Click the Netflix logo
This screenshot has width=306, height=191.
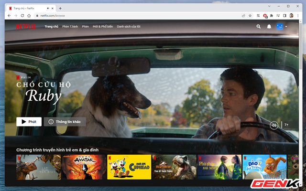coord(26,27)
